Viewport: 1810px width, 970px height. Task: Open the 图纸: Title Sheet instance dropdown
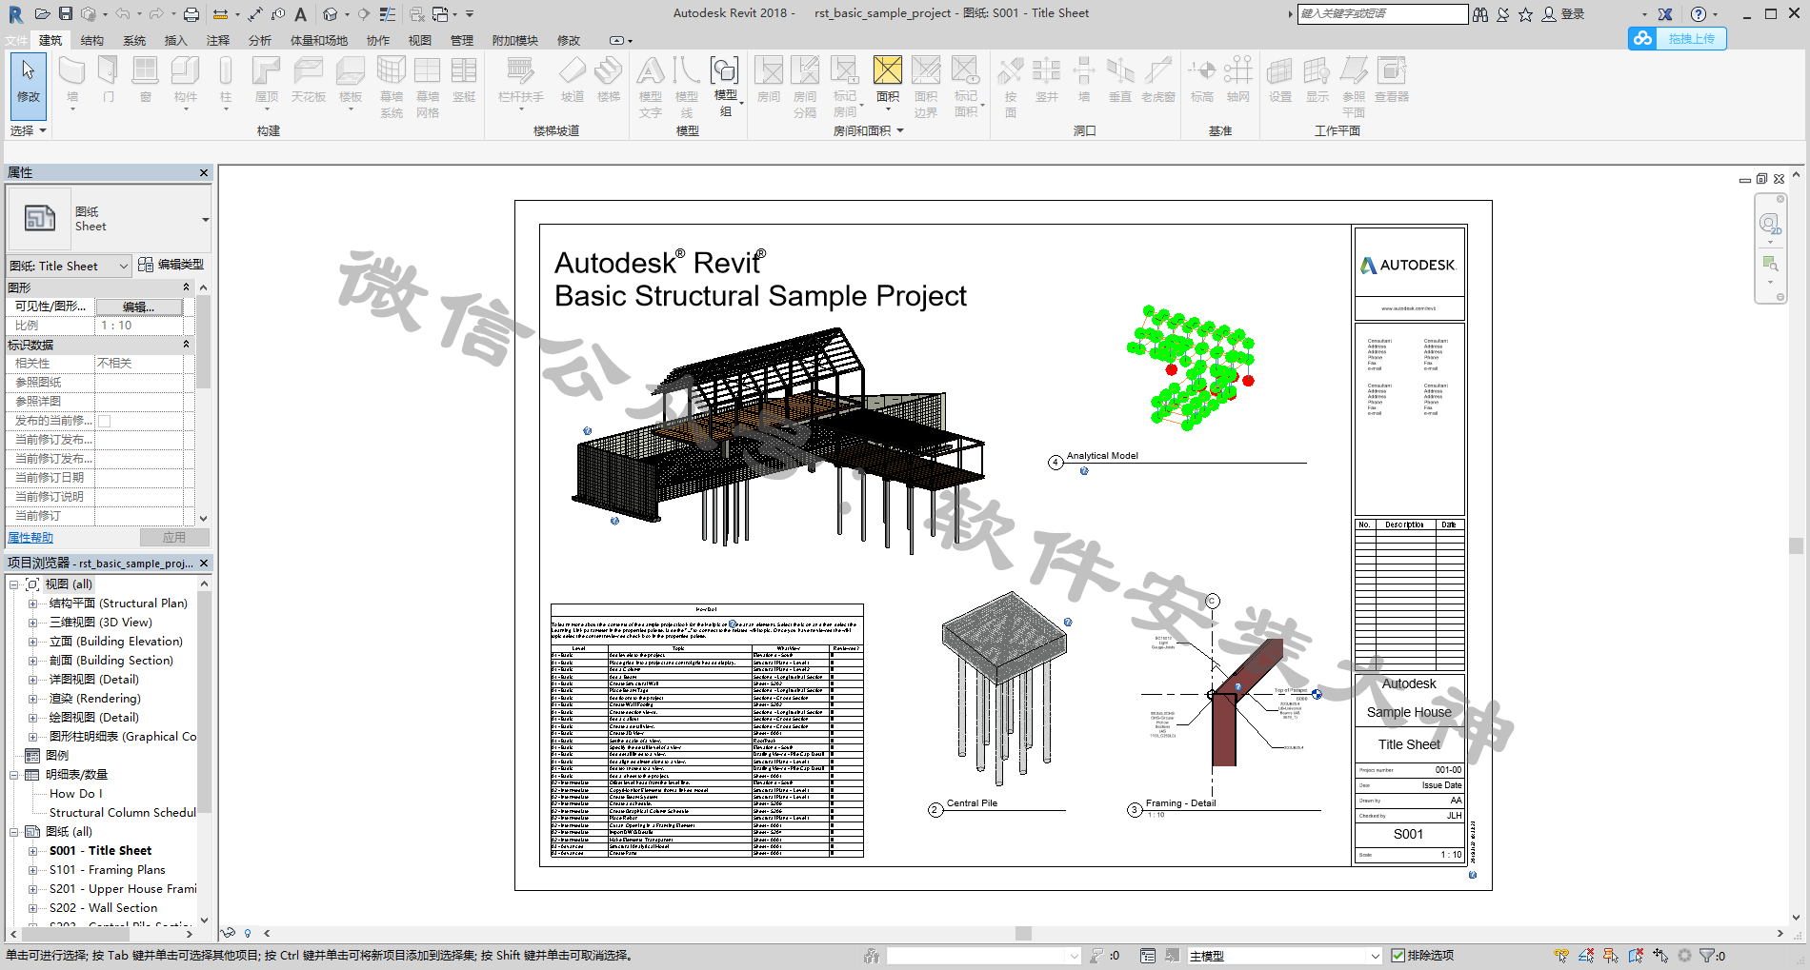[123, 267]
